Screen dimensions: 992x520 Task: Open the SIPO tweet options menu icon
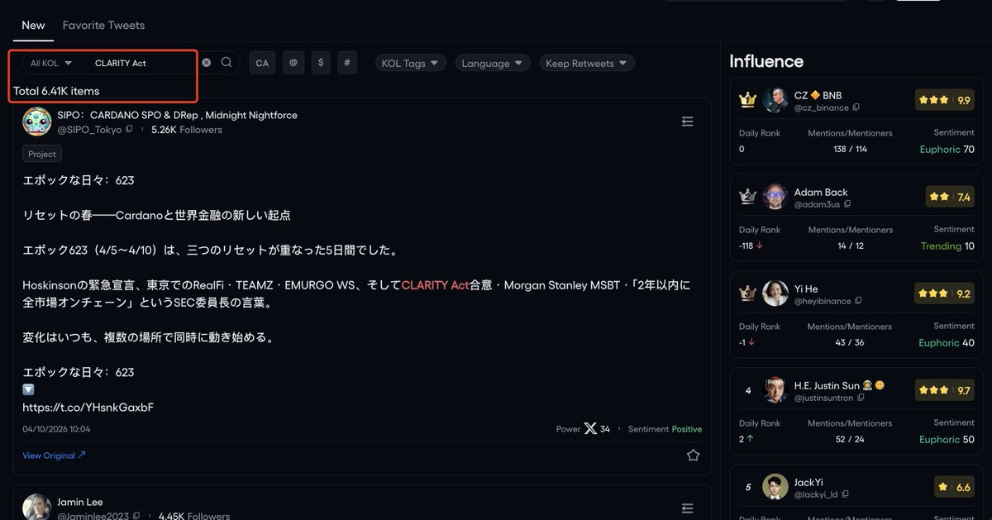click(x=687, y=122)
